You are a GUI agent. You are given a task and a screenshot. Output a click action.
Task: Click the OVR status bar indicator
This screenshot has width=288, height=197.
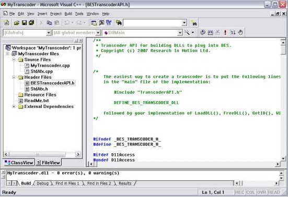click(262, 192)
